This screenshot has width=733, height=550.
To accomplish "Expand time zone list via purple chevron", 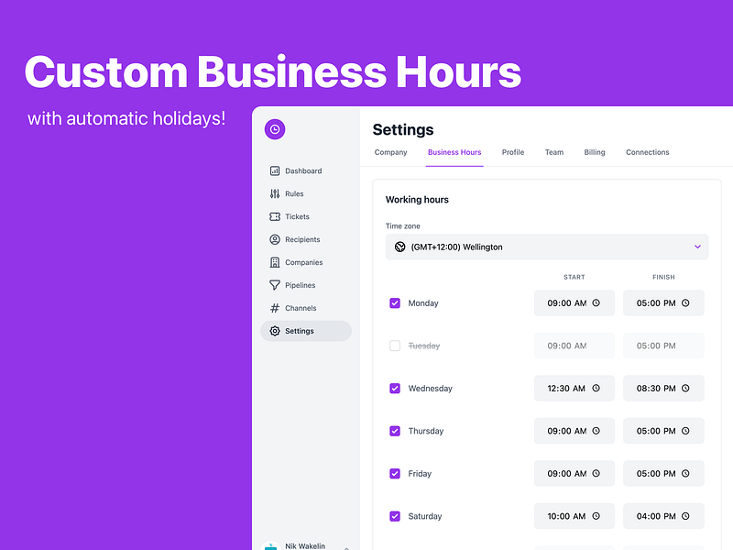I will tap(697, 247).
